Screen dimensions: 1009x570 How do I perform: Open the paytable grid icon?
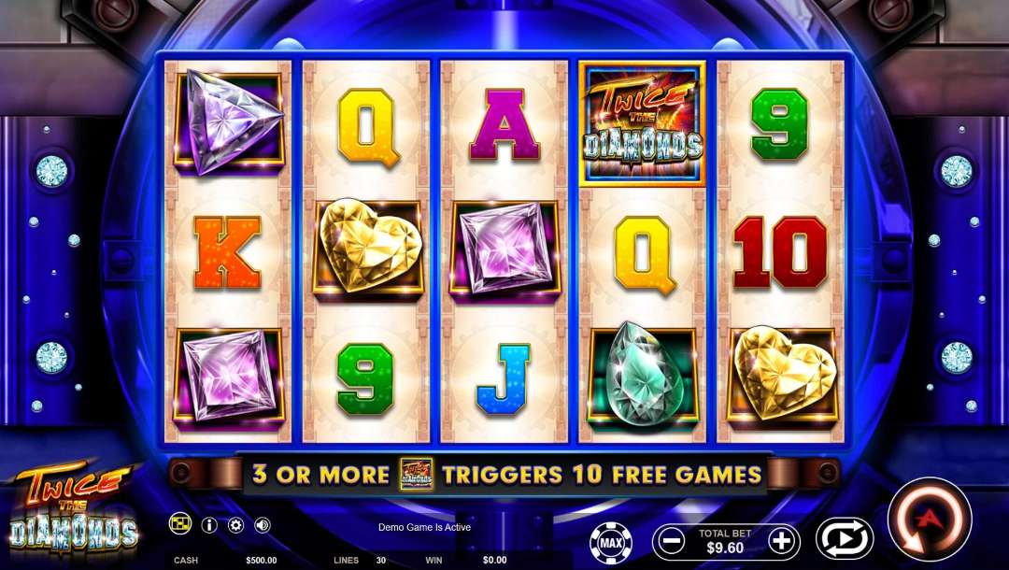pos(180,524)
